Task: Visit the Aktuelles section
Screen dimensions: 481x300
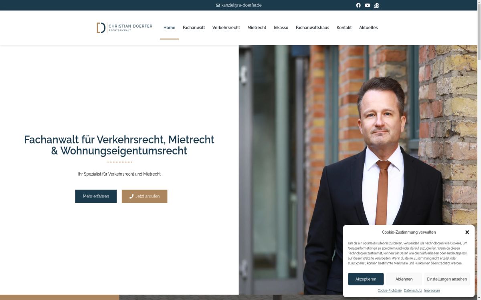Action: pos(368,28)
